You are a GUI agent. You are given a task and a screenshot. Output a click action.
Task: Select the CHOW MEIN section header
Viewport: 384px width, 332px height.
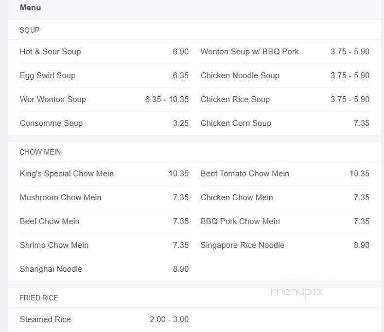point(40,152)
